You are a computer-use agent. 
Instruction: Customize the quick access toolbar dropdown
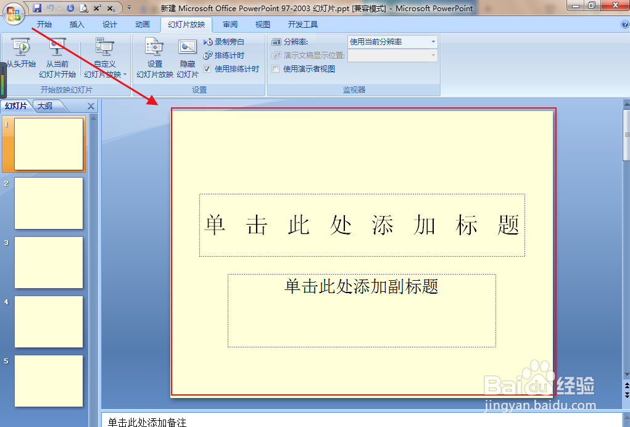point(129,7)
